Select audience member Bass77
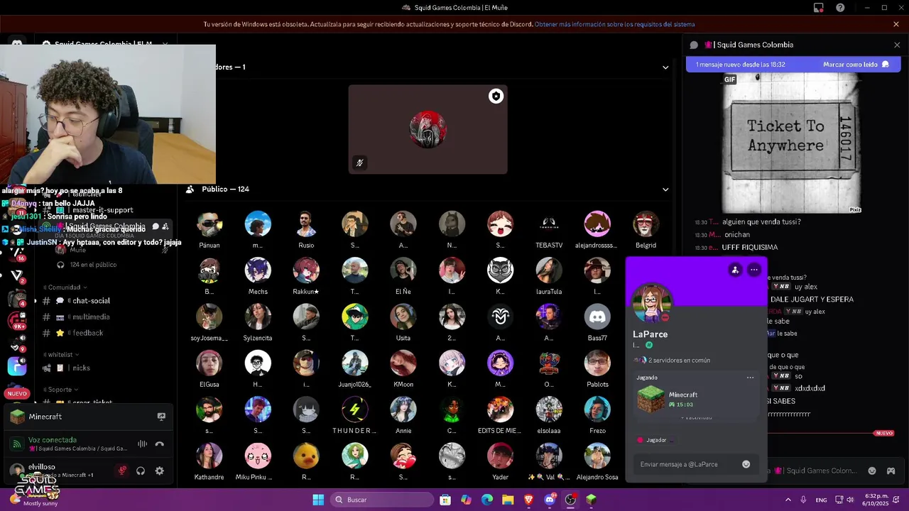Screen dimensions: 909x511 [x=597, y=323]
